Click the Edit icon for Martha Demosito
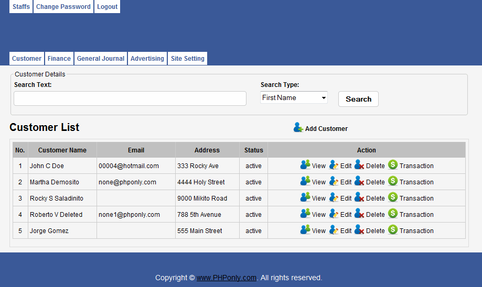Screen dimensions: 482x287 click(334, 181)
